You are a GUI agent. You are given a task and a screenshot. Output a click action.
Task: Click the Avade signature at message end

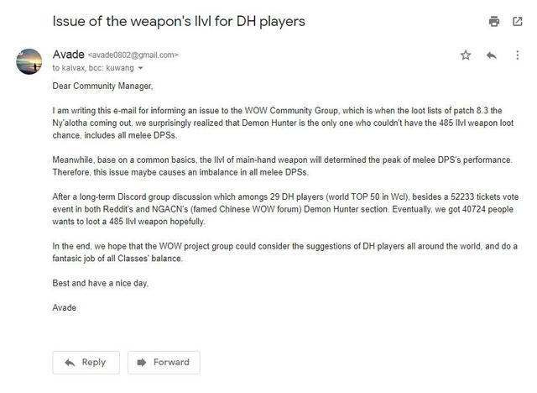pyautogui.click(x=64, y=307)
